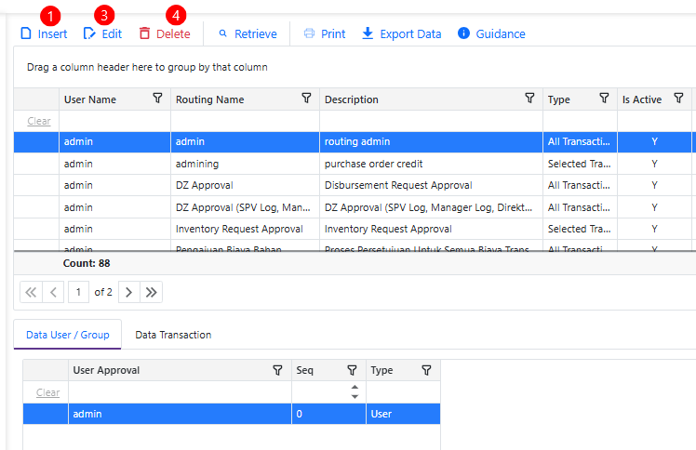Select 'admin' in User Approval grid

click(x=180, y=414)
